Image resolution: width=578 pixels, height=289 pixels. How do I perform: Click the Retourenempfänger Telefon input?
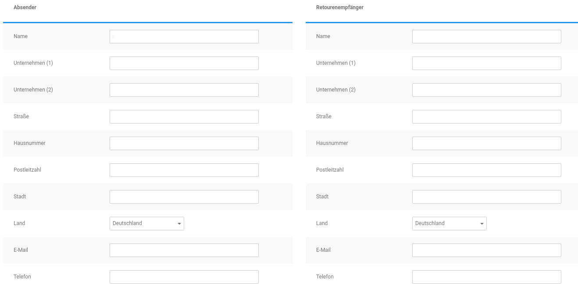coord(486,277)
